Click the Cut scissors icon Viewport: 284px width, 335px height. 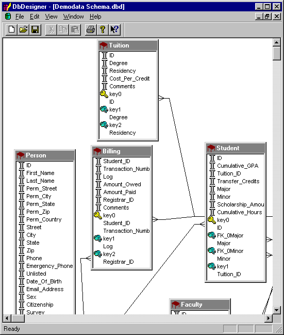click(x=51, y=29)
